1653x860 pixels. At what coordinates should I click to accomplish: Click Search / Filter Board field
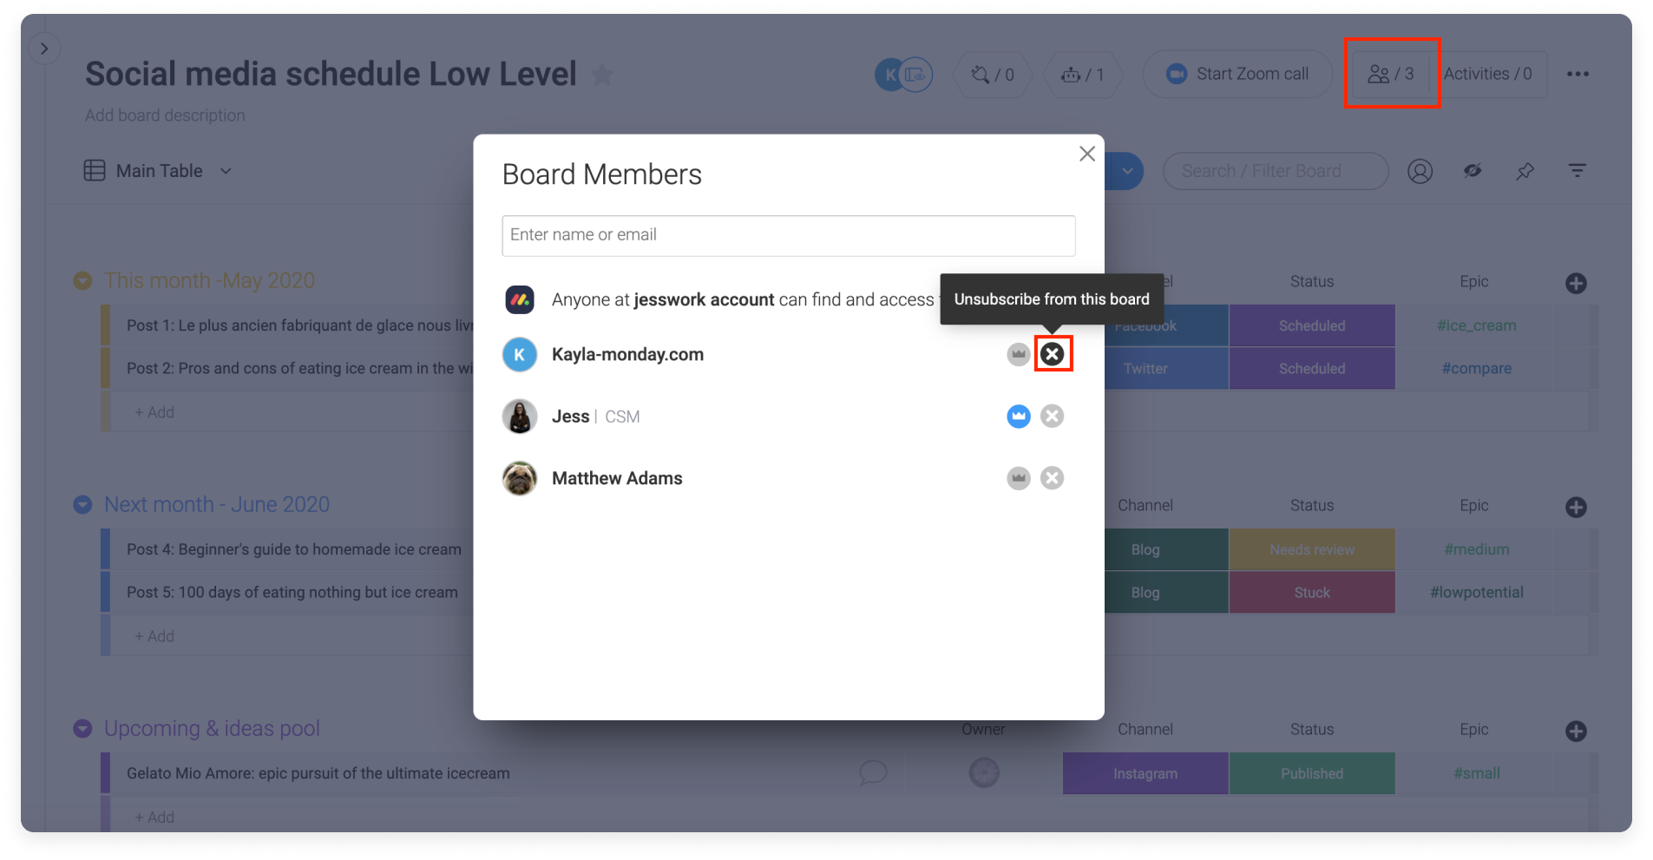click(x=1275, y=171)
